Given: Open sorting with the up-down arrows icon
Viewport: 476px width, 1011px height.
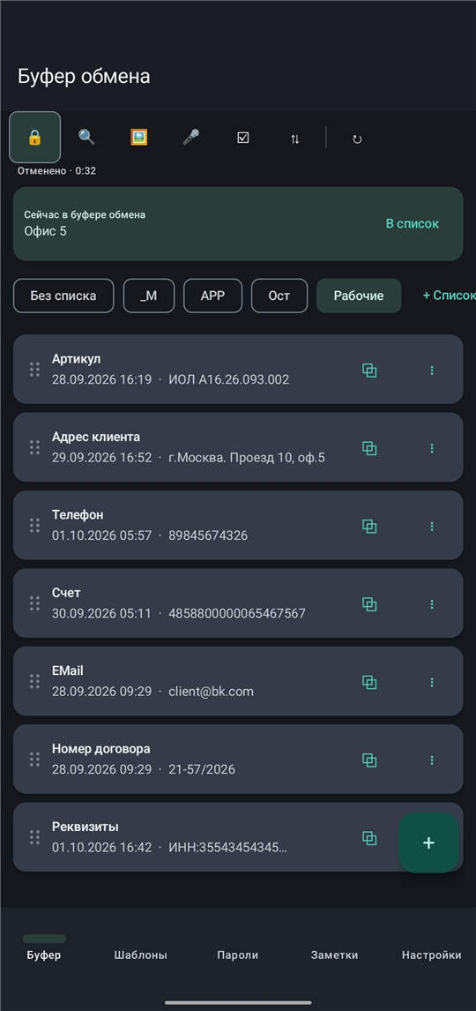Looking at the screenshot, I should coord(295,138).
